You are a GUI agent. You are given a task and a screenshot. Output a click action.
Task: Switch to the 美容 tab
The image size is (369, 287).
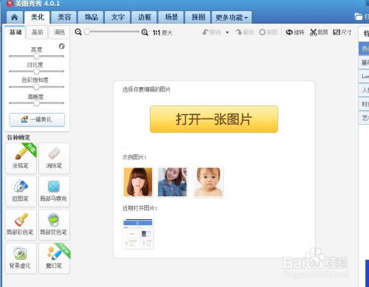[x=64, y=17]
